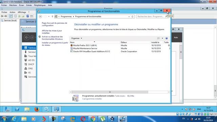Open PowerShell icon in guest taskbar
Viewport: 217px width, 122px height.
17,109
